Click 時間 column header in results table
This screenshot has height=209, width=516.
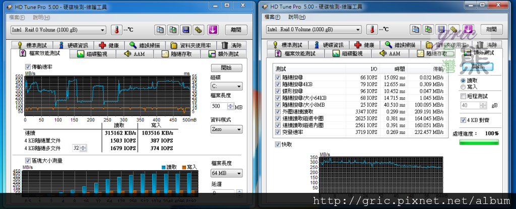(393, 69)
